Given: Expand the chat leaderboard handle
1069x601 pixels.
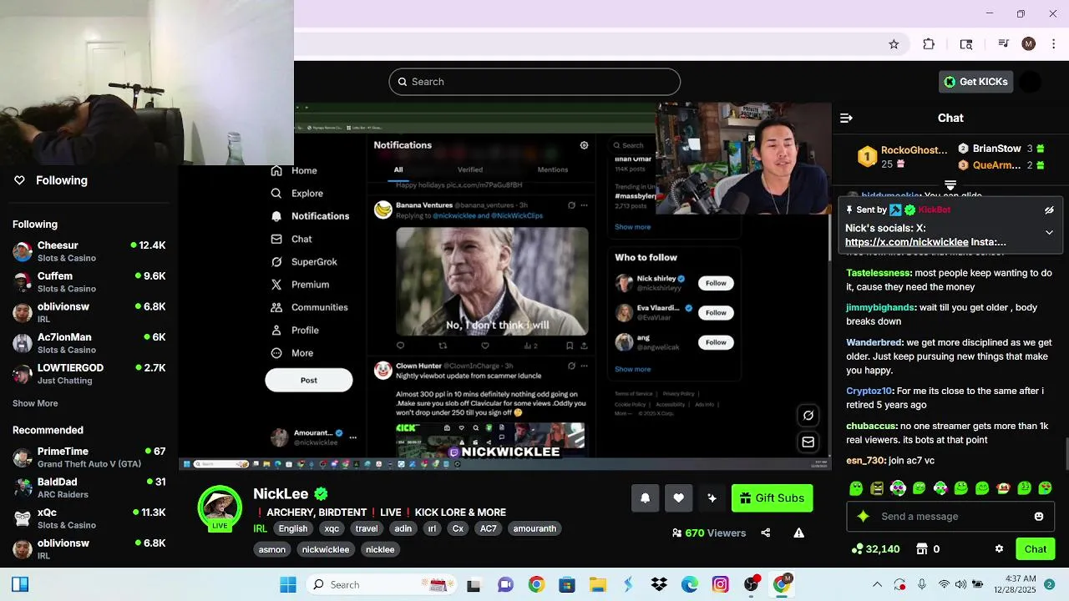Looking at the screenshot, I should pos(950,185).
